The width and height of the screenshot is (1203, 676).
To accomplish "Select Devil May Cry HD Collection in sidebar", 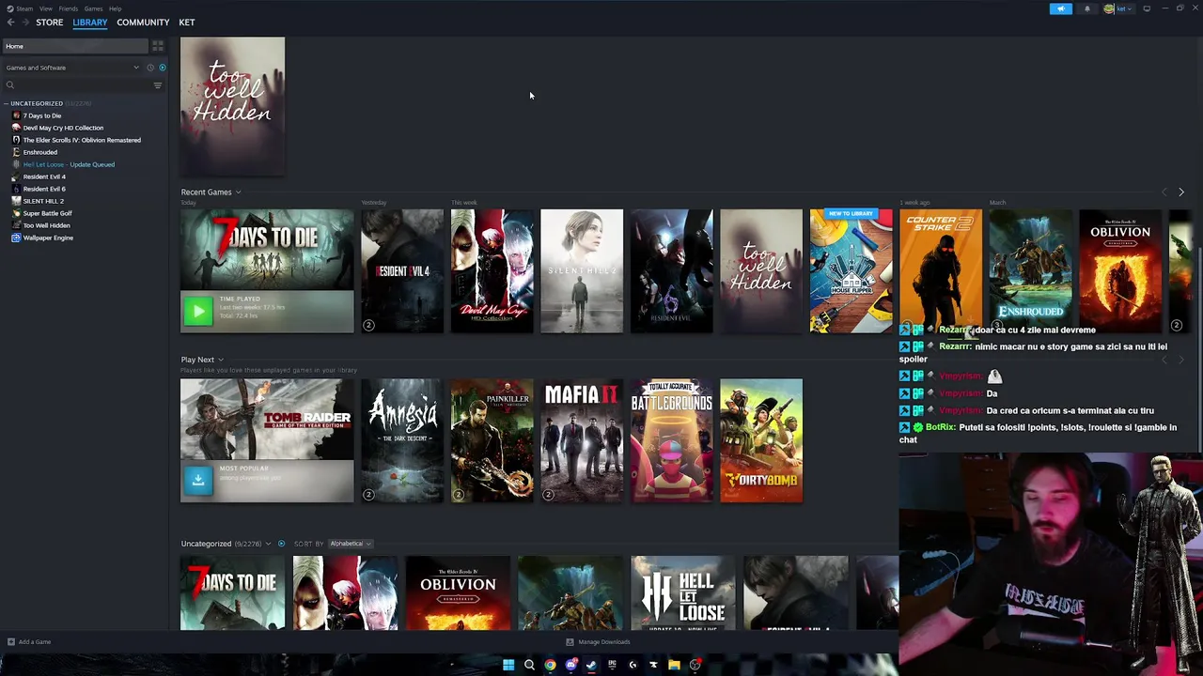I will point(63,128).
